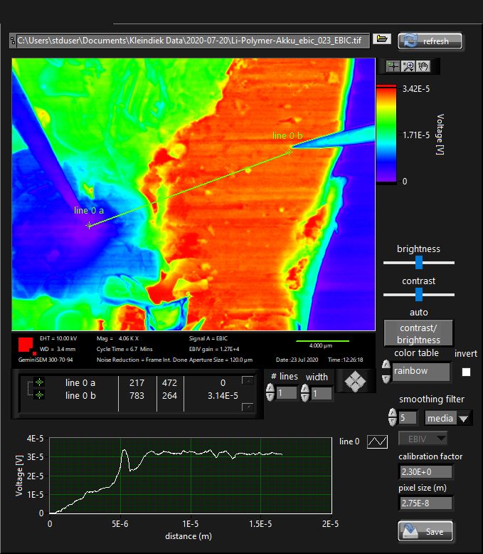Image resolution: width=483 pixels, height=554 pixels.
Task: Click the line 0 plot style icon
Action: tap(377, 442)
